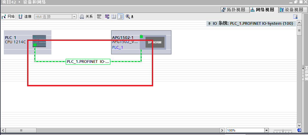308x135 pixels.
Task: Open the 100% zoom level dropdown
Action: pyautogui.click(x=266, y=130)
